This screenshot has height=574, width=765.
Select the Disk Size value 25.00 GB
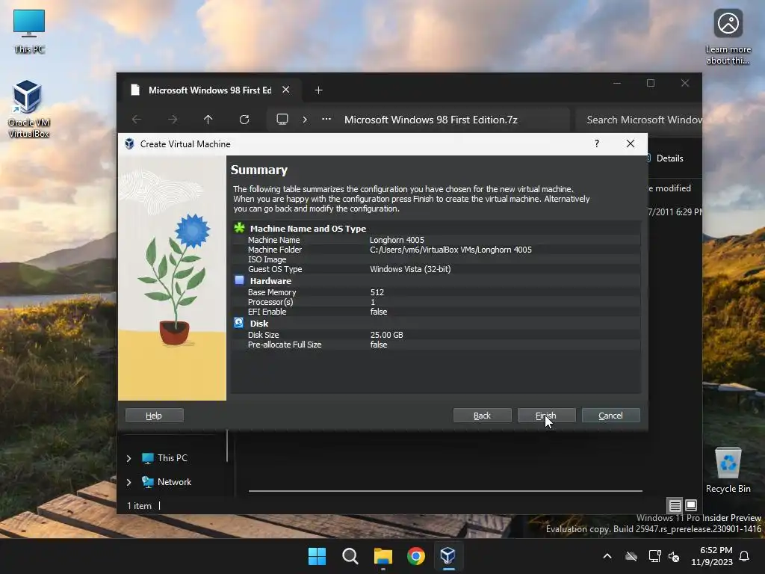[x=386, y=335]
